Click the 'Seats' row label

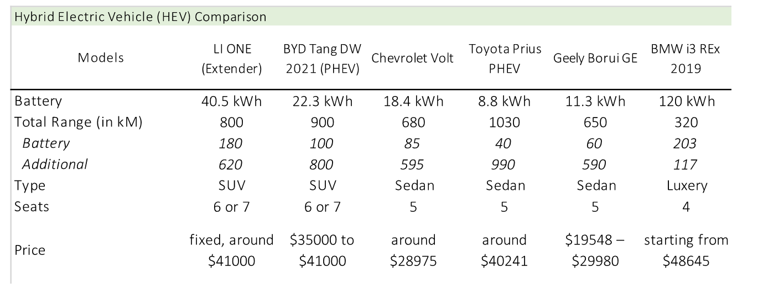click(x=32, y=206)
